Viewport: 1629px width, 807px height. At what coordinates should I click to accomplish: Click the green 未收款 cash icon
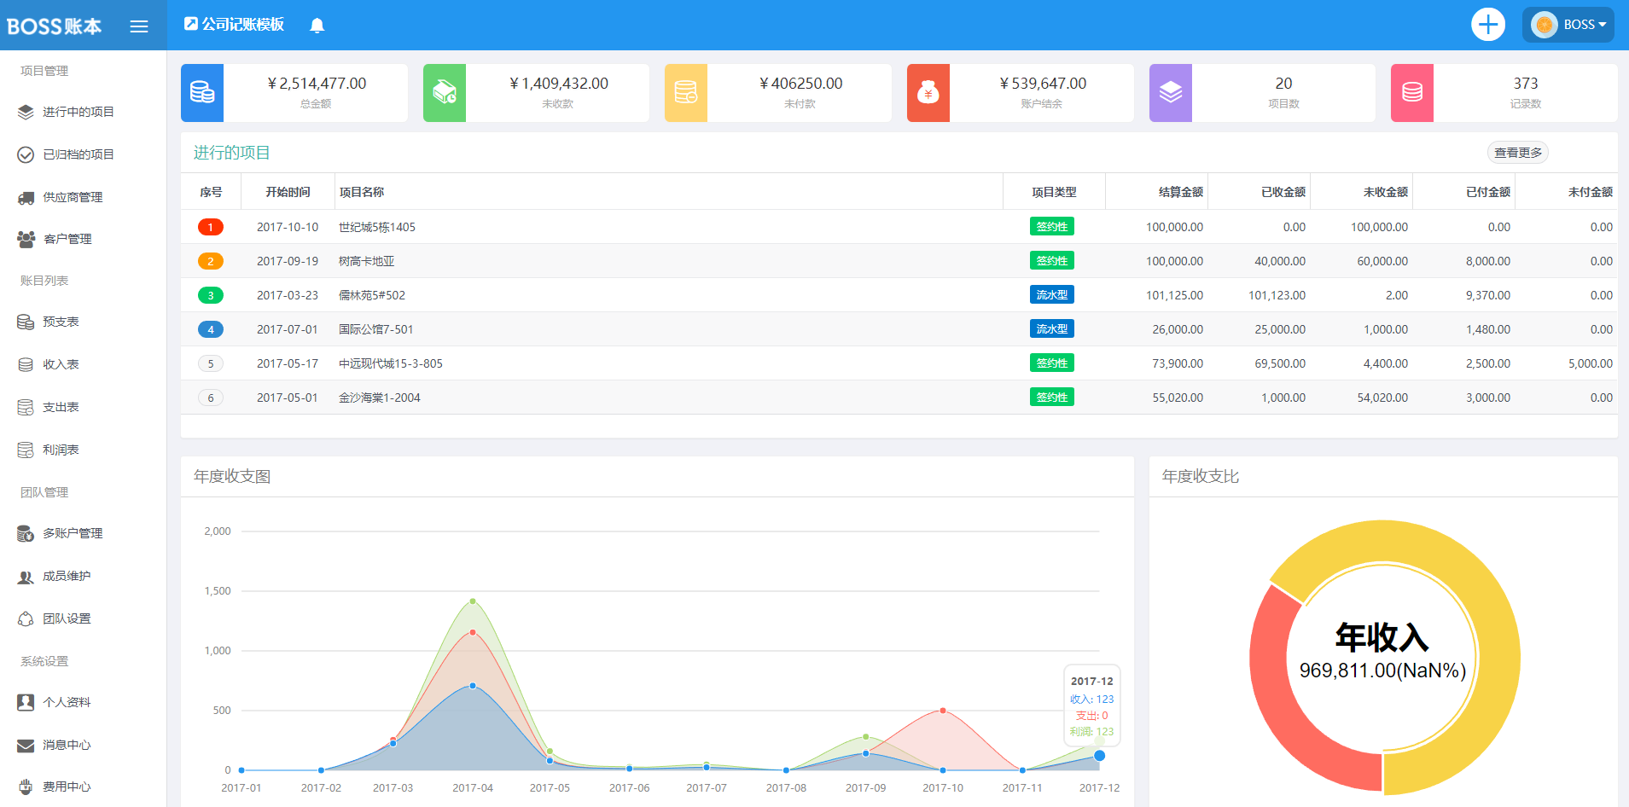point(445,93)
